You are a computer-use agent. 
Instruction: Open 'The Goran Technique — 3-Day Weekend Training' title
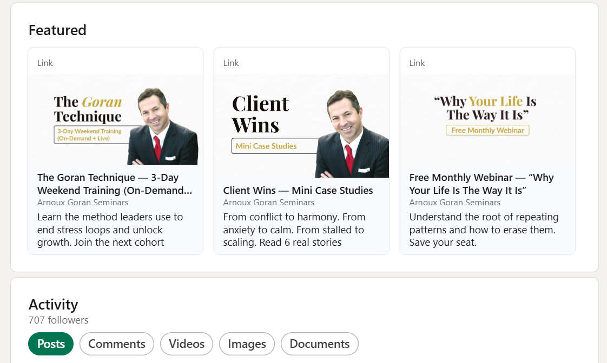click(115, 184)
